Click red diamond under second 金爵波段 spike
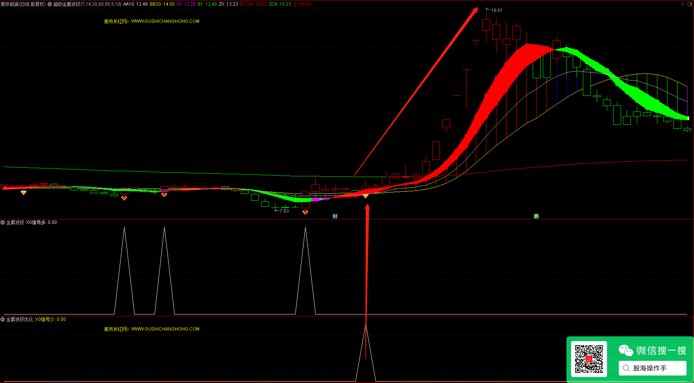The image size is (694, 383). [x=164, y=195]
